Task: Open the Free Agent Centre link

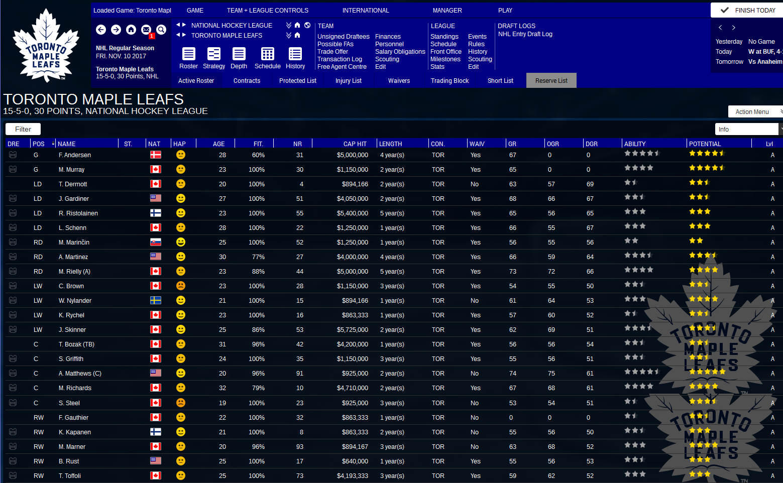Action: pyautogui.click(x=342, y=67)
